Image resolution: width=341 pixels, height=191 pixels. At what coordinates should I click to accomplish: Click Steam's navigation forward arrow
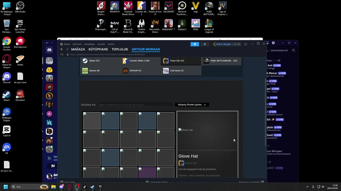point(67,49)
